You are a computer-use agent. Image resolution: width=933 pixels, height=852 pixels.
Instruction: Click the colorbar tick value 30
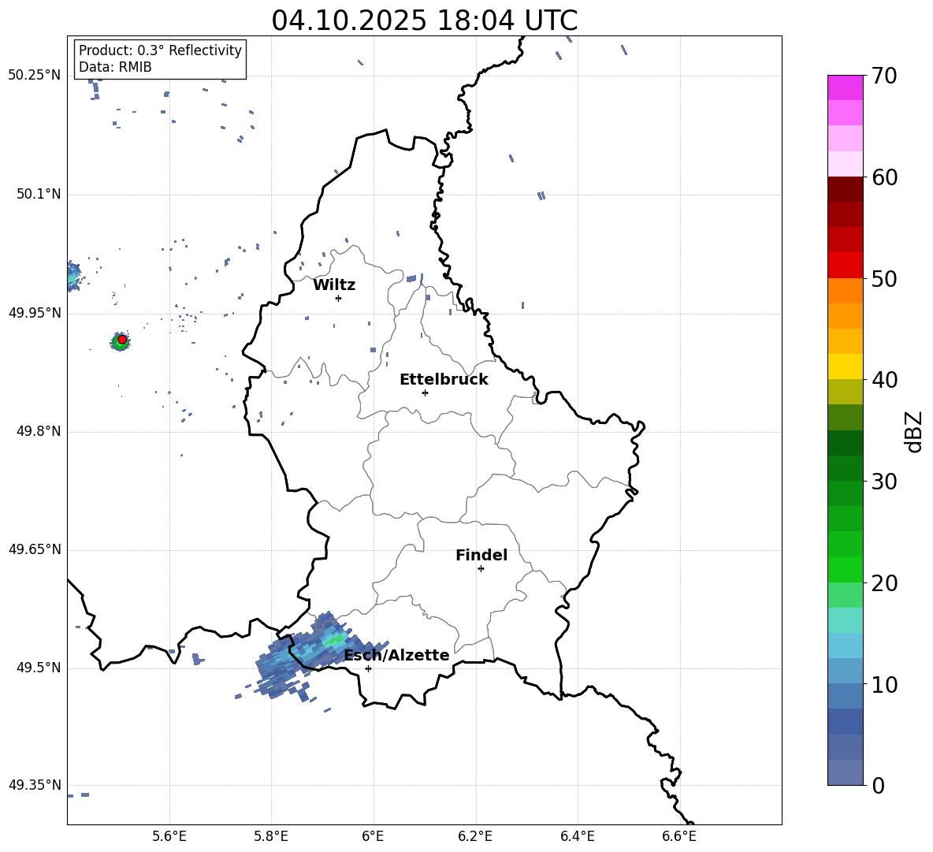(885, 482)
